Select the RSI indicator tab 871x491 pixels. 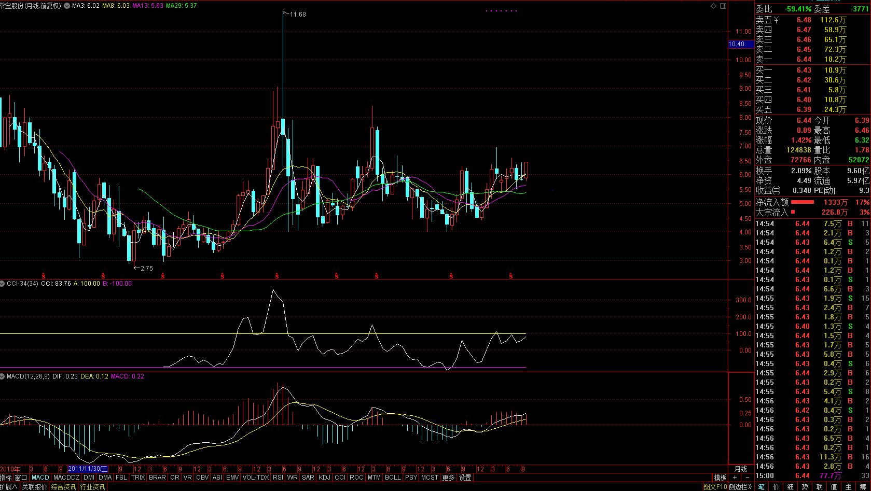coord(278,478)
